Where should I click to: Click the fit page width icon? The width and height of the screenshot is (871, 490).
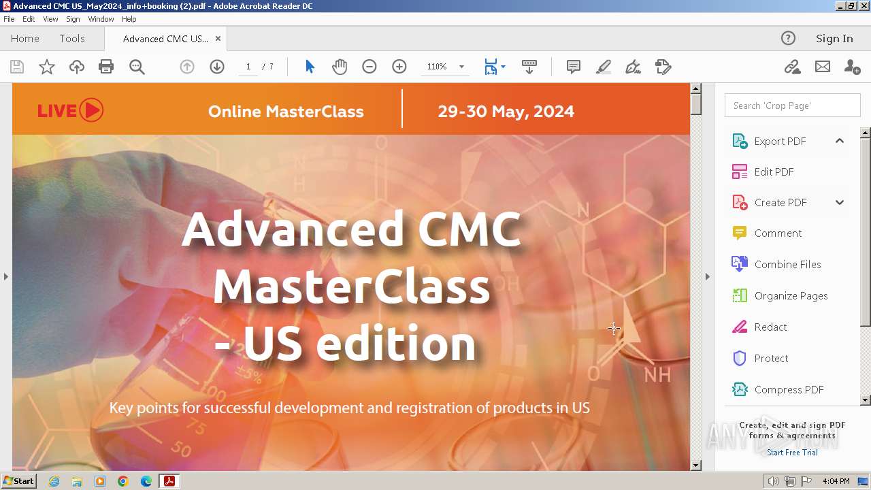tap(491, 67)
